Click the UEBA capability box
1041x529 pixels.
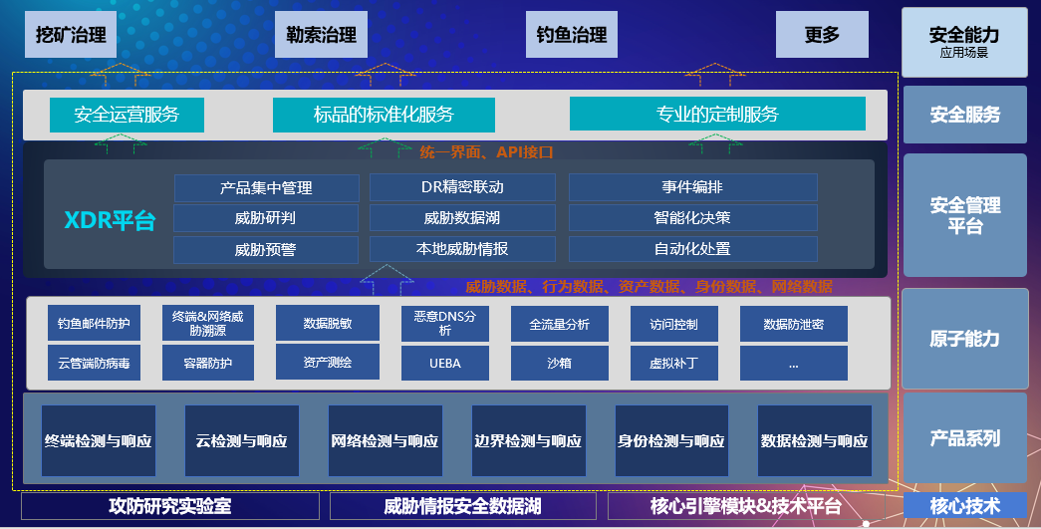(x=445, y=363)
